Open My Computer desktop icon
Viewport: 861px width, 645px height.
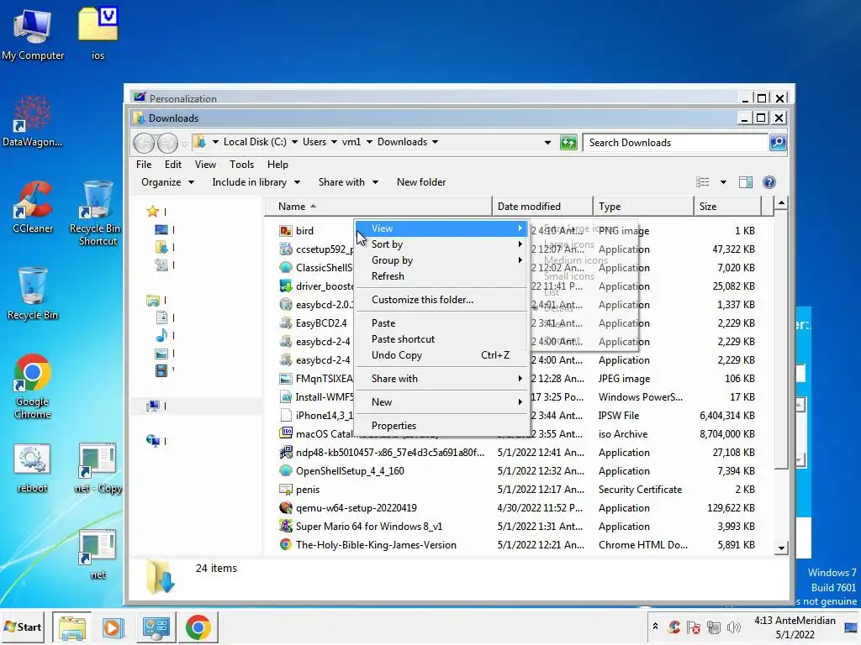pyautogui.click(x=33, y=35)
